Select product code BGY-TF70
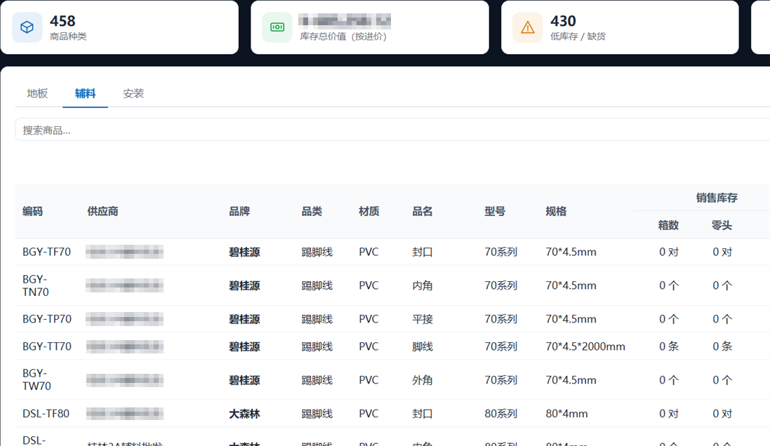770x446 pixels. click(x=46, y=252)
